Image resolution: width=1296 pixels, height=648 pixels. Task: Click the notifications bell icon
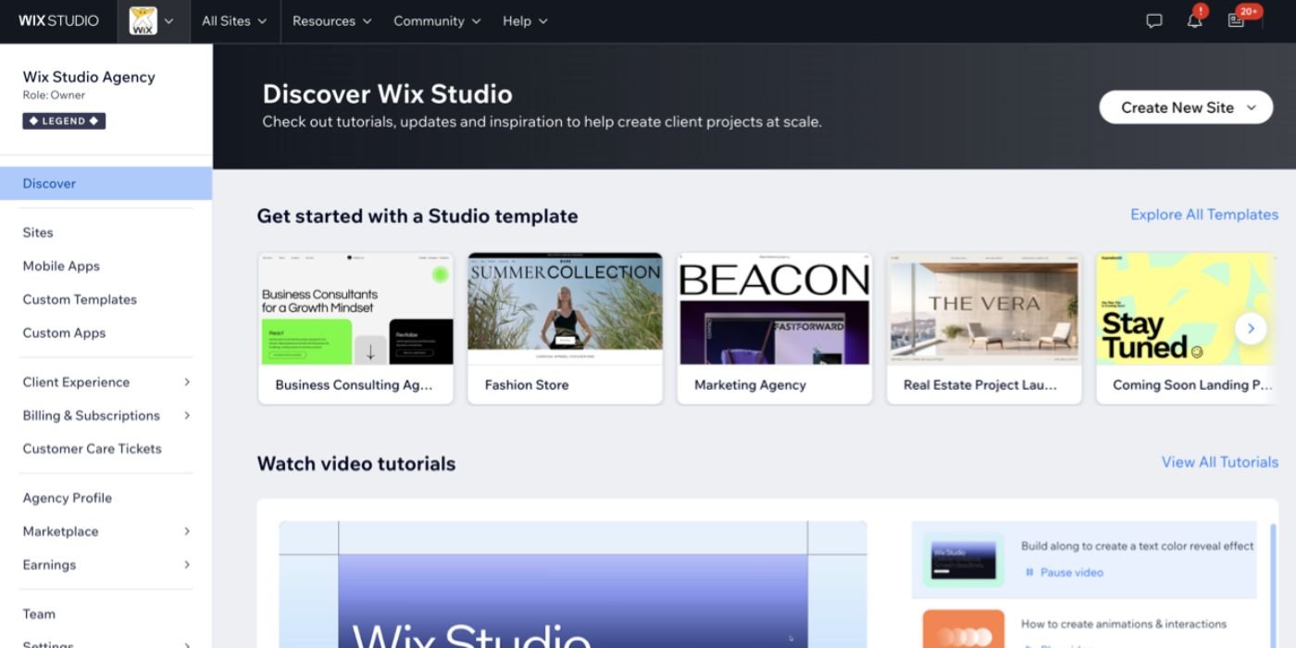pos(1194,20)
